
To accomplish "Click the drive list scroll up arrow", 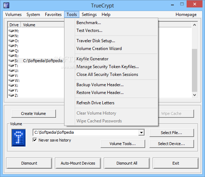I will click(194, 25).
